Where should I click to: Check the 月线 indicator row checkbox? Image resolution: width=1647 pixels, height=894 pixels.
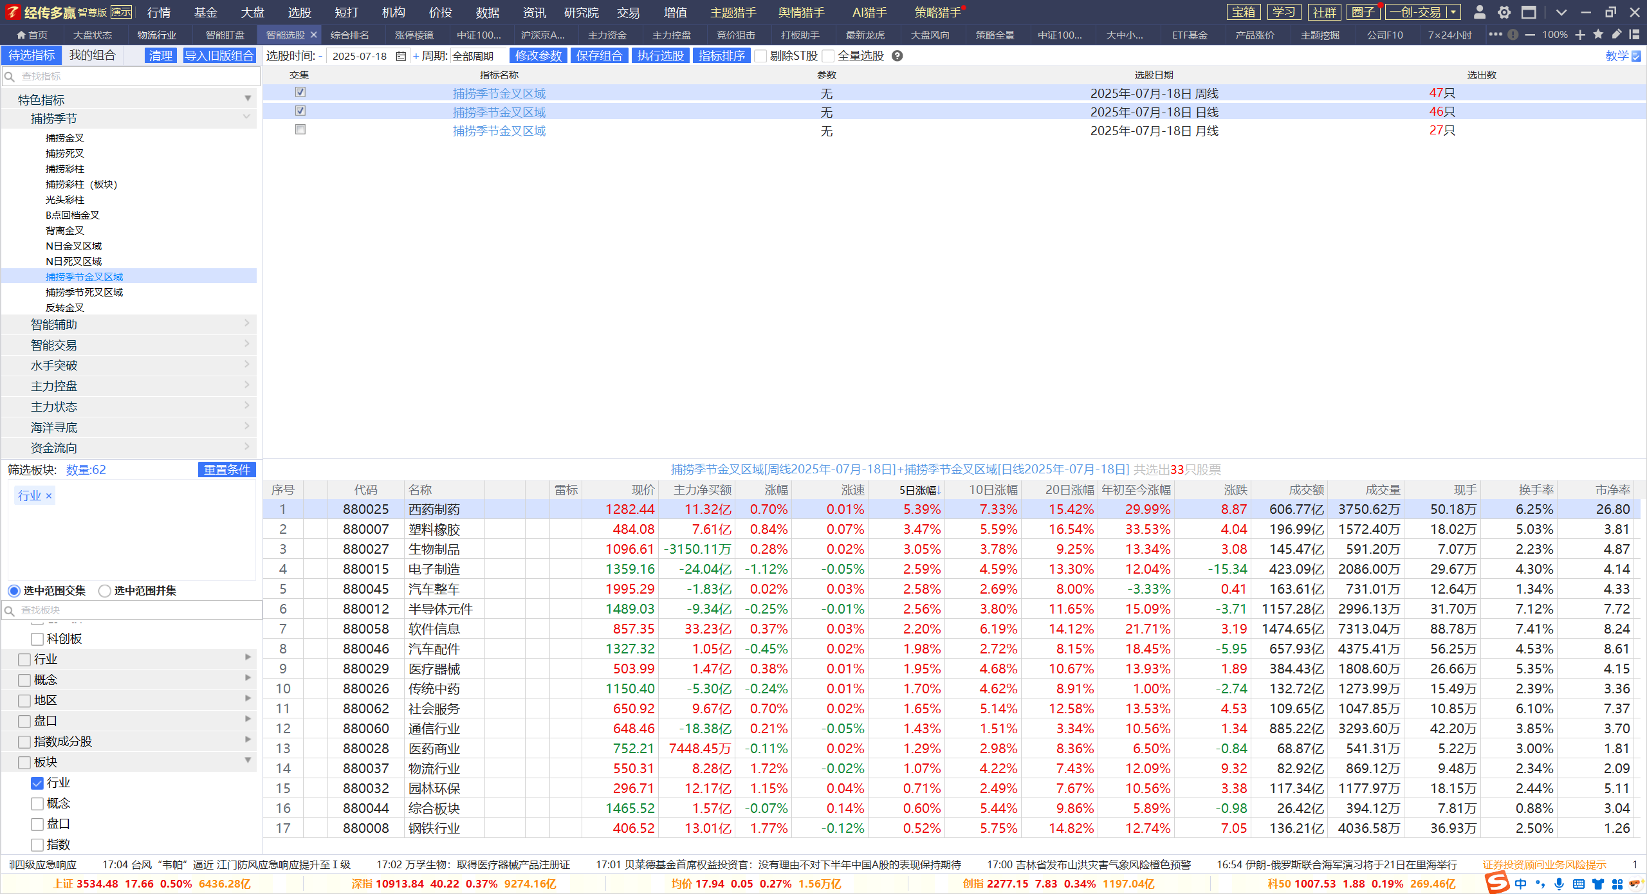pos(300,130)
